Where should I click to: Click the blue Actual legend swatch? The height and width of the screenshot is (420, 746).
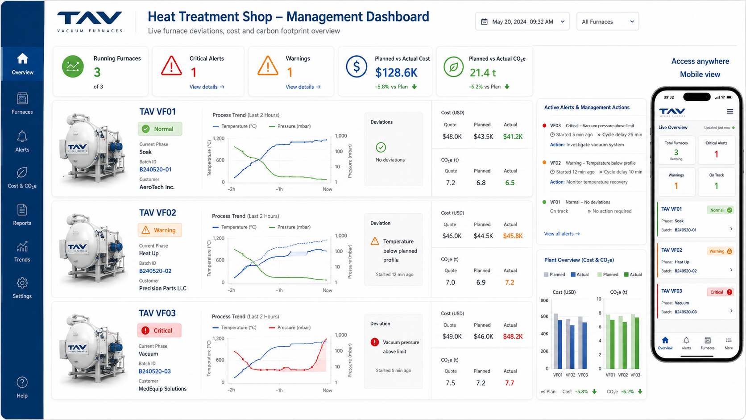[573, 274]
